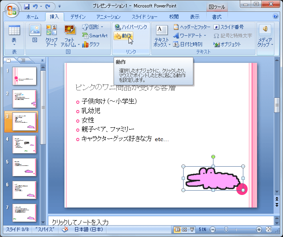
Task: Add a ハイパーリンク to the selected object
Action: [x=131, y=27]
